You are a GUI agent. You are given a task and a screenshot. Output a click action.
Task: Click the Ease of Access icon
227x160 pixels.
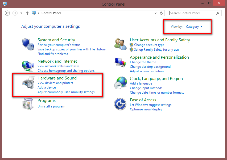pos(120,104)
